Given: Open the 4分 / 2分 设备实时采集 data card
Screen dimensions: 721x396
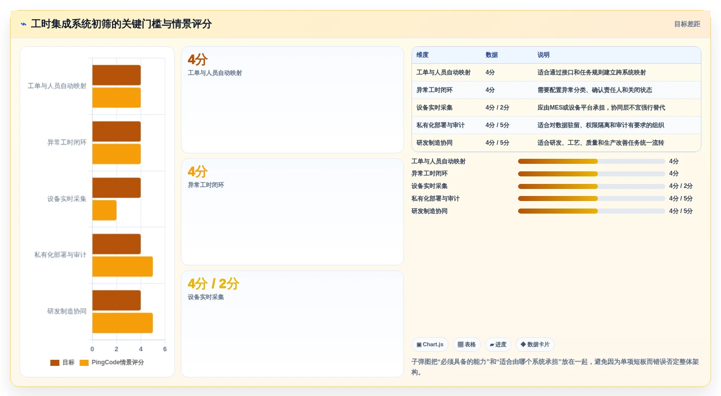Looking at the screenshot, I should pyautogui.click(x=292, y=324).
